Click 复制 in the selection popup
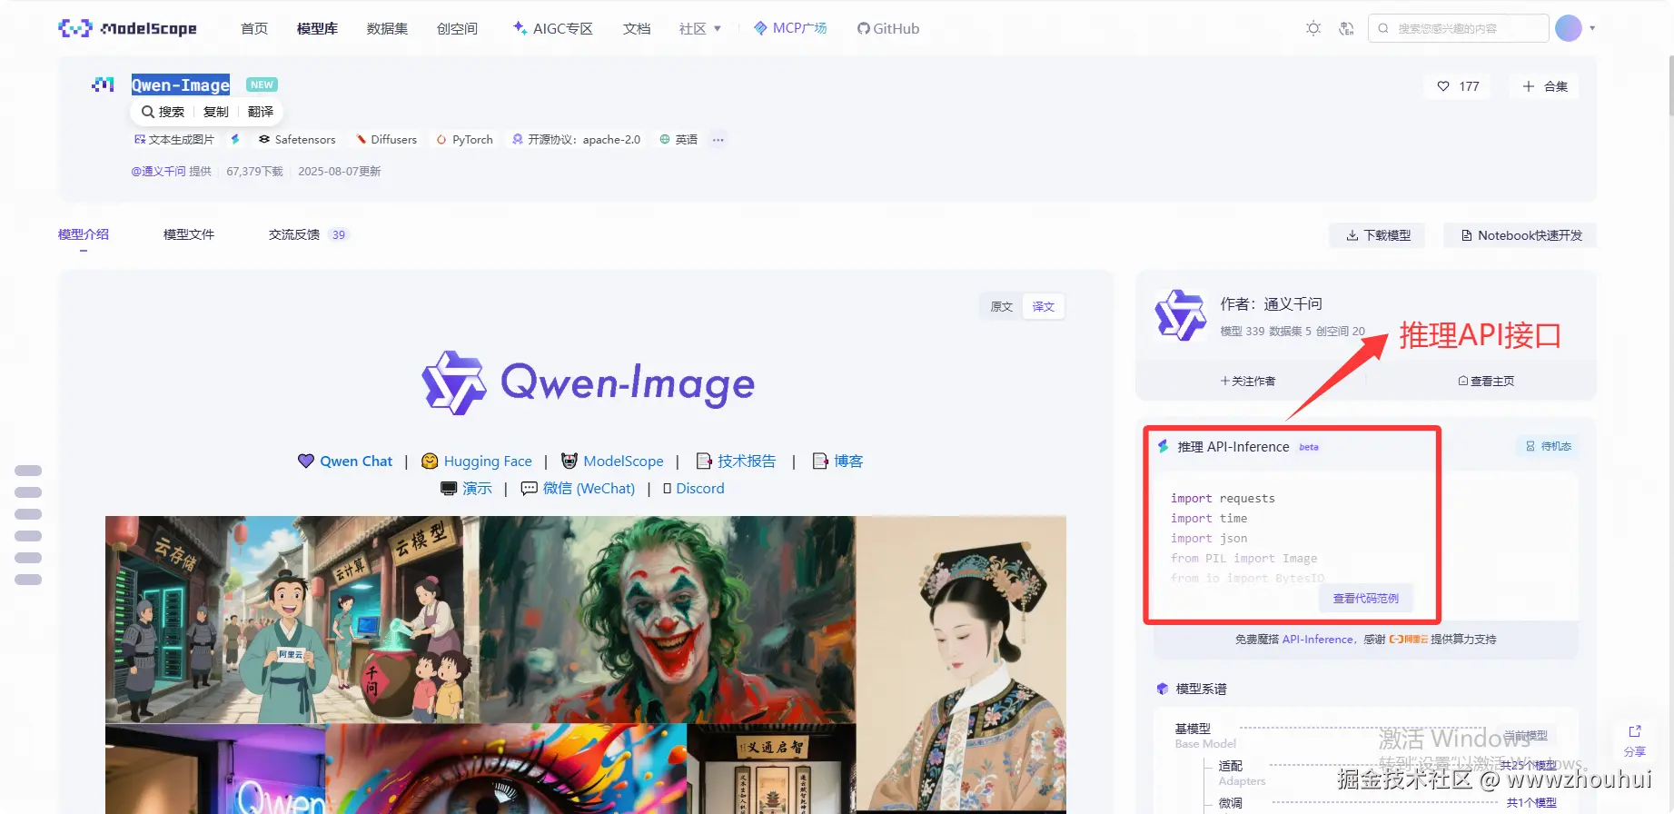Viewport: 1674px width, 814px height. (x=216, y=112)
